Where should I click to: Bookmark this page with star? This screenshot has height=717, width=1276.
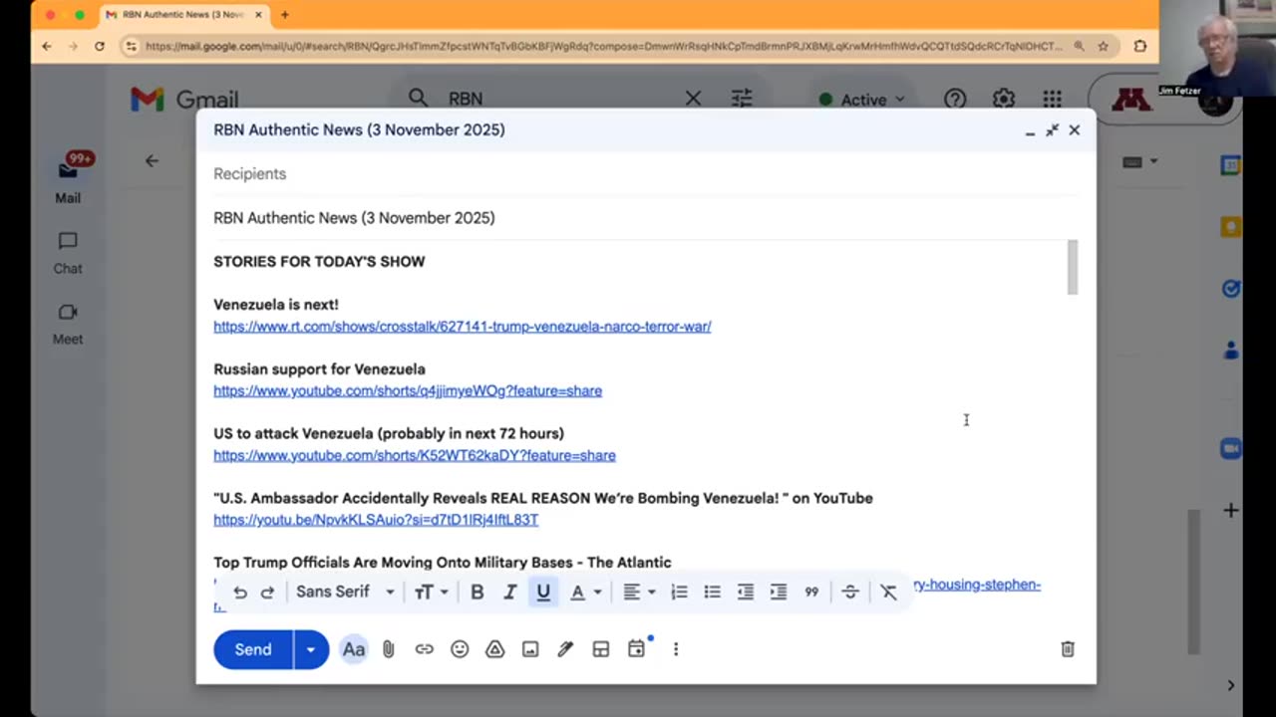pos(1103,46)
